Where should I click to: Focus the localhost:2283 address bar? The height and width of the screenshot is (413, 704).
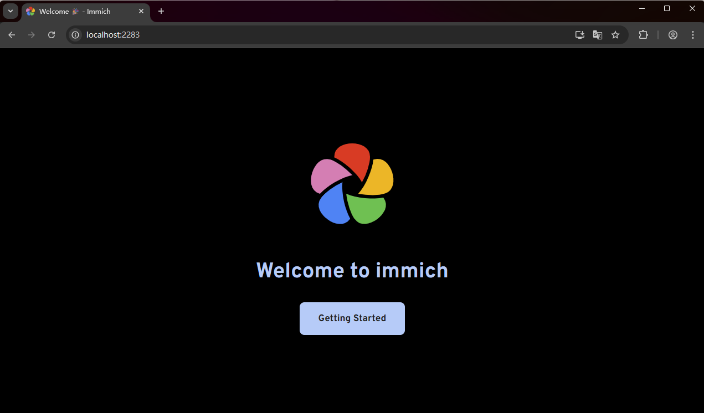click(x=327, y=35)
